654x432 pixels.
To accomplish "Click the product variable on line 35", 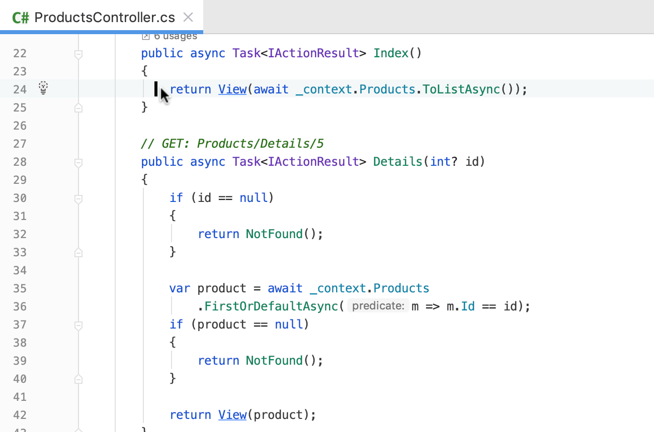I will 222,288.
